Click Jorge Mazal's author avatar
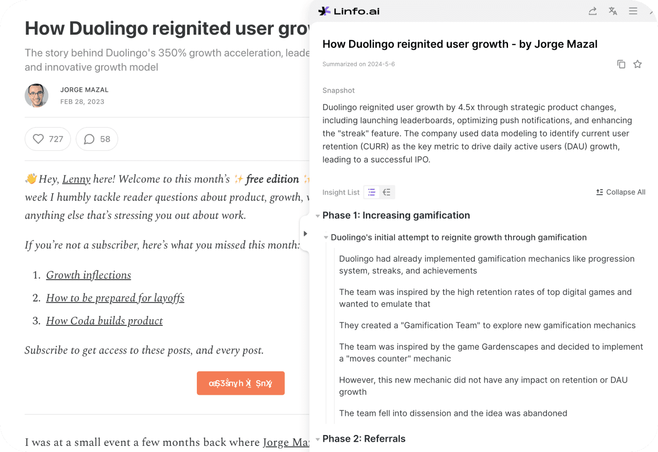The height and width of the screenshot is (452, 658). (37, 96)
